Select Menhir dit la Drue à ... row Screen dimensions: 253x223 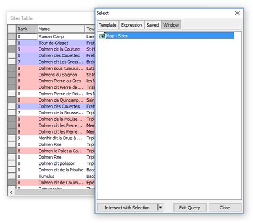60,138
